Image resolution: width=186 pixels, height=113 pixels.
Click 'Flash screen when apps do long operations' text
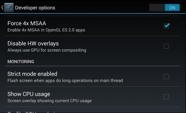point(53,81)
